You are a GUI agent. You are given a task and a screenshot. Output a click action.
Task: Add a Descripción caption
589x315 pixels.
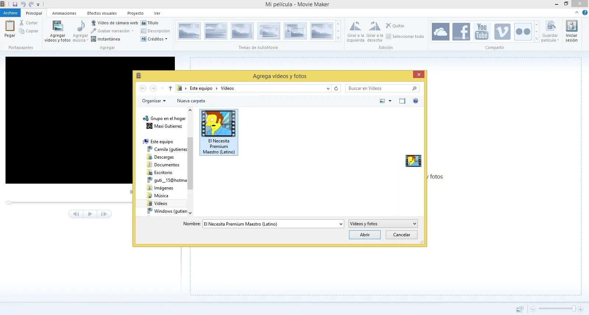[155, 31]
